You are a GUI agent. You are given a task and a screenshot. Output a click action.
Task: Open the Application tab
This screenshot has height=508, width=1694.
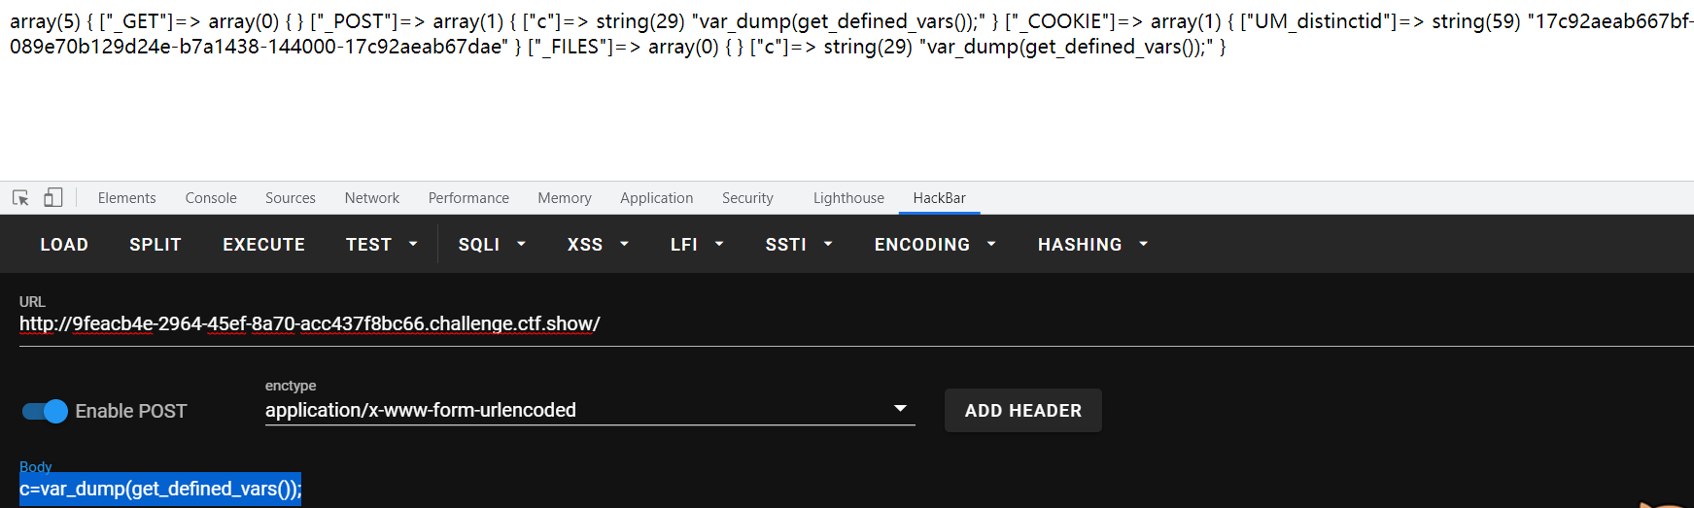tap(656, 198)
